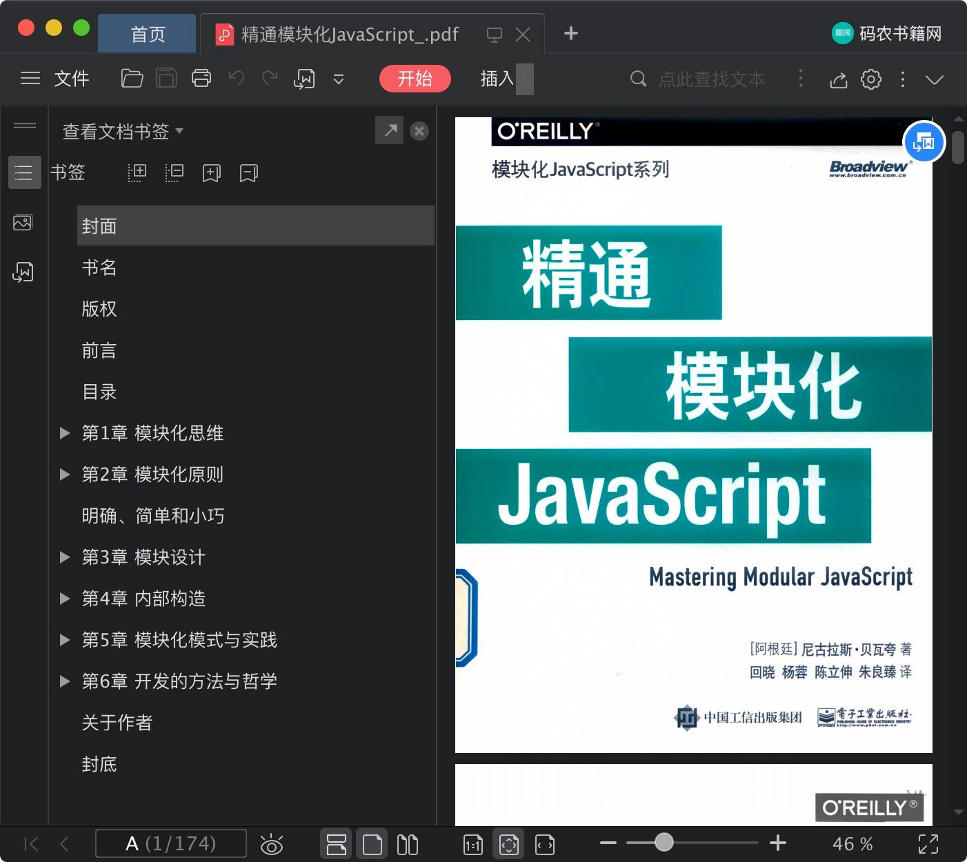Redo action arrow icon
Image resolution: width=967 pixels, height=862 pixels.
(270, 79)
